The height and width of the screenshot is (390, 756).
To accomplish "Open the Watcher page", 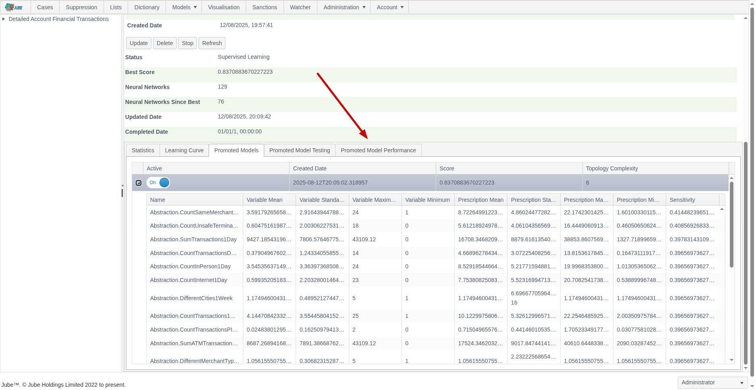I will pos(300,7).
